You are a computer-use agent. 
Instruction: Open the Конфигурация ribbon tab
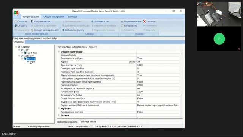tap(31, 16)
